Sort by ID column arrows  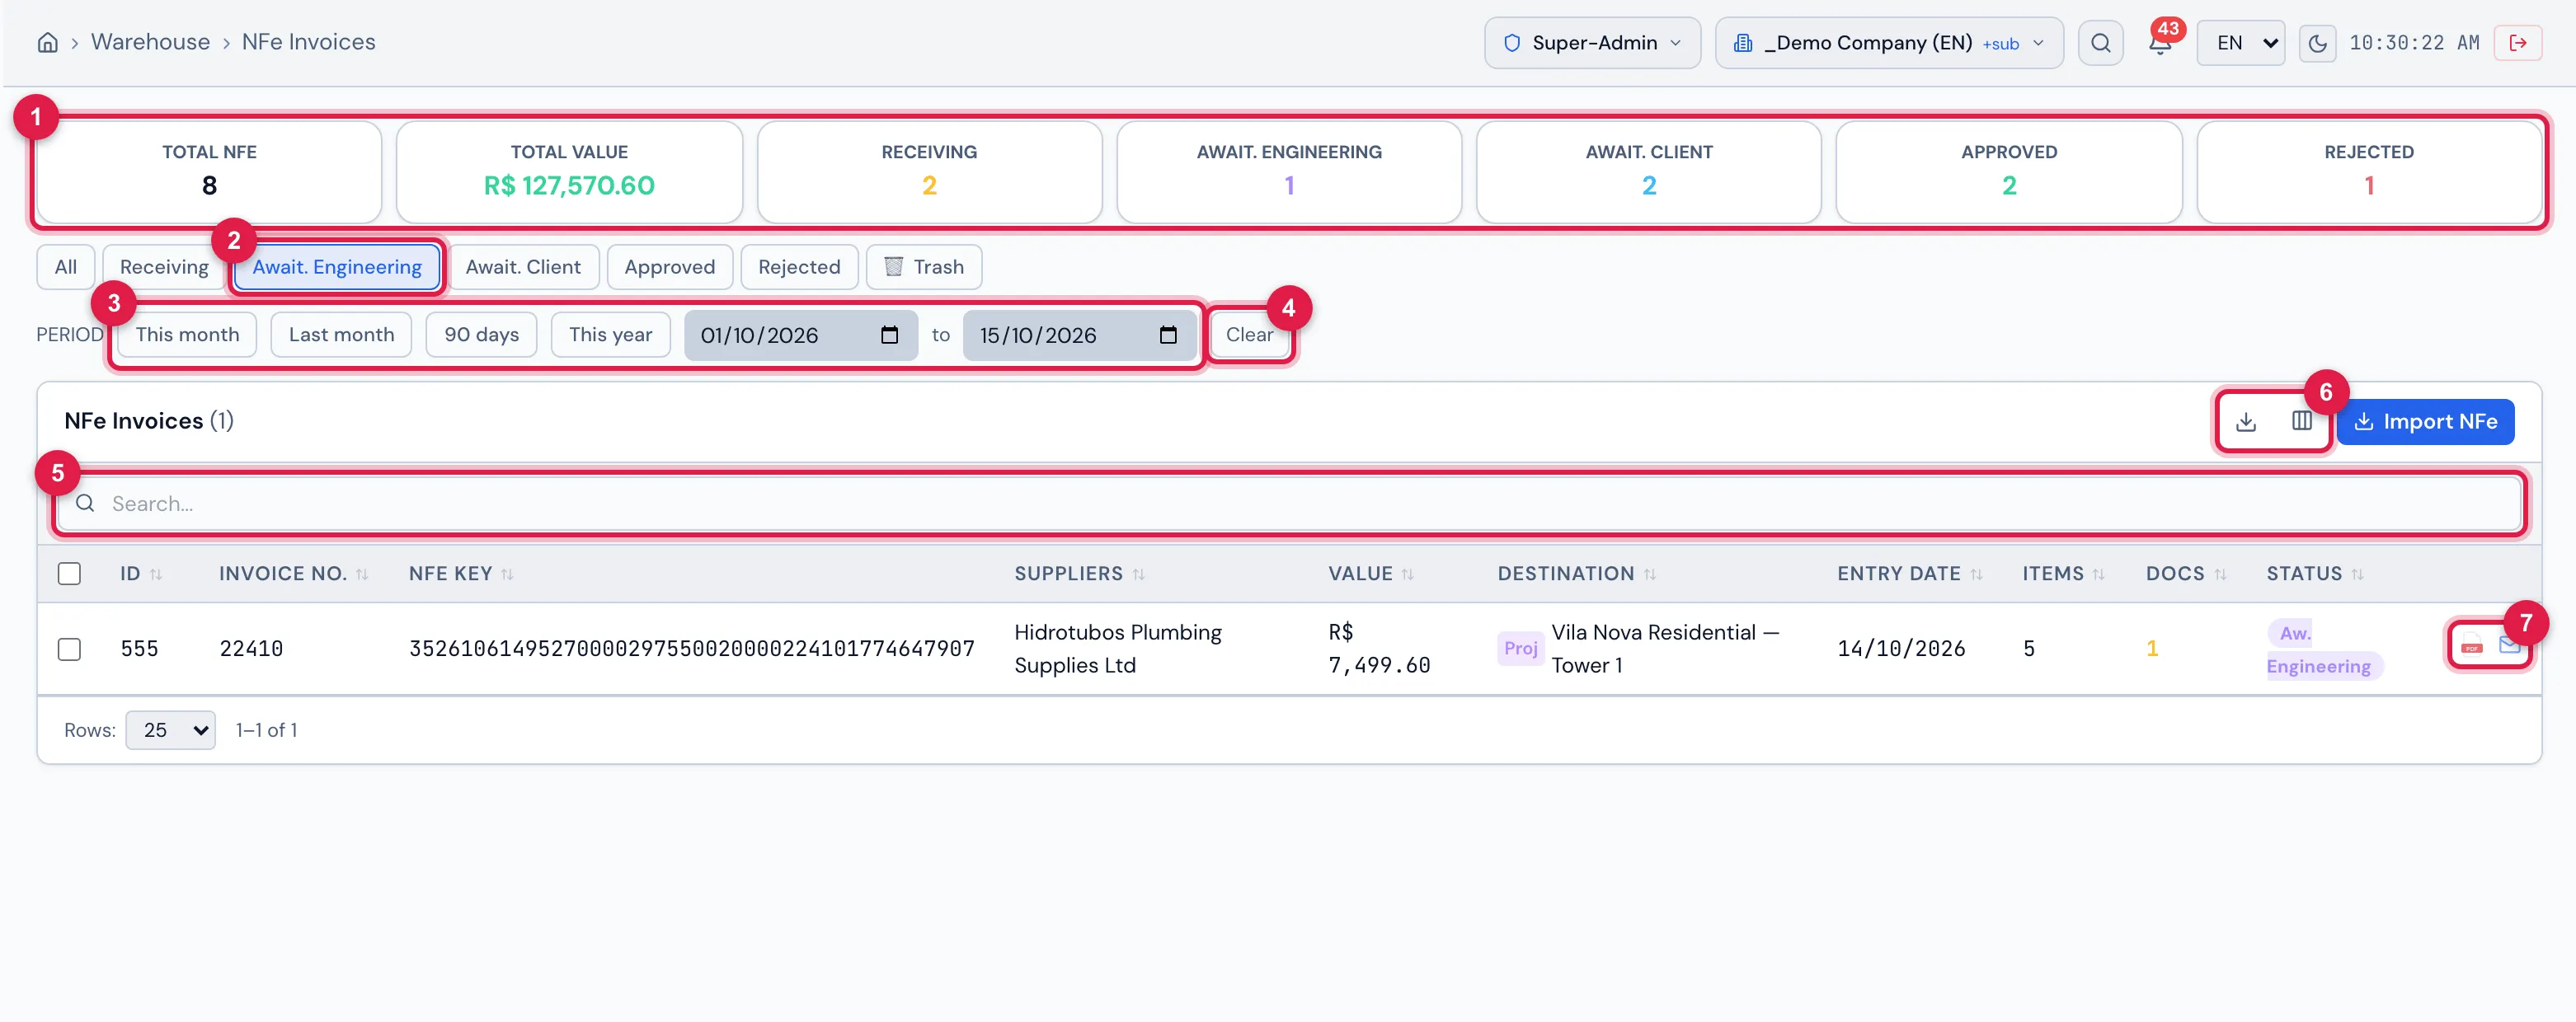[156, 574]
